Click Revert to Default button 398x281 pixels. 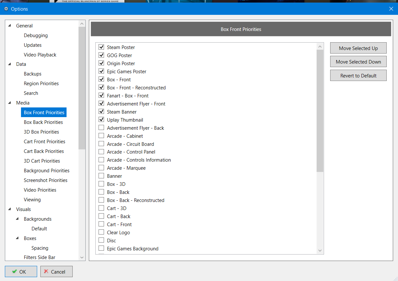tap(358, 75)
